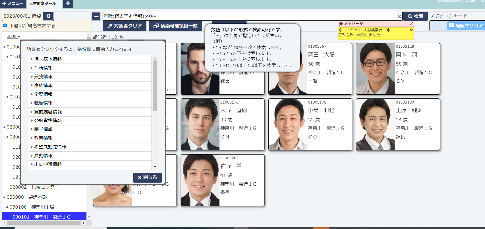Dismiss the yellow notification message

click(411, 30)
